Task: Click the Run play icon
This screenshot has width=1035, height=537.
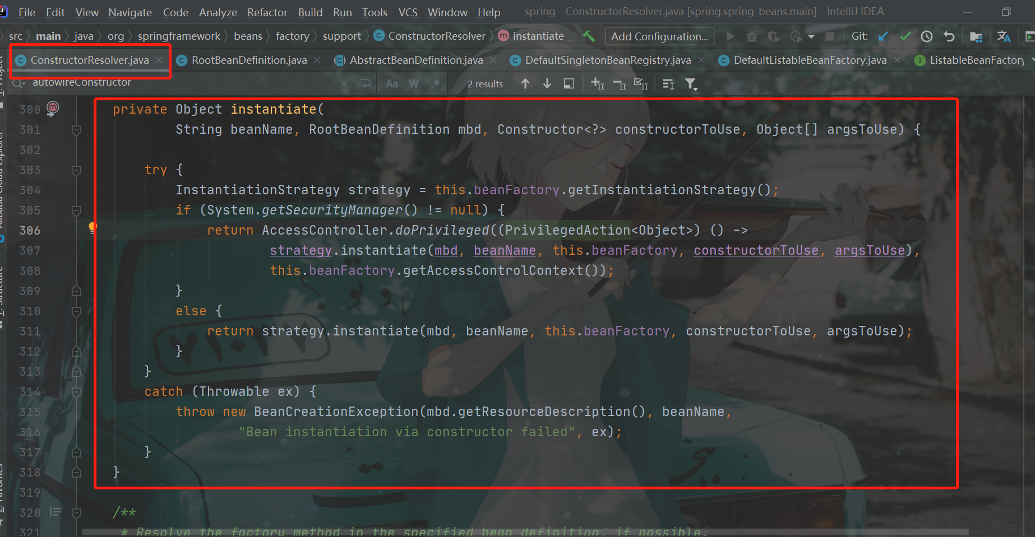Action: pyautogui.click(x=730, y=36)
